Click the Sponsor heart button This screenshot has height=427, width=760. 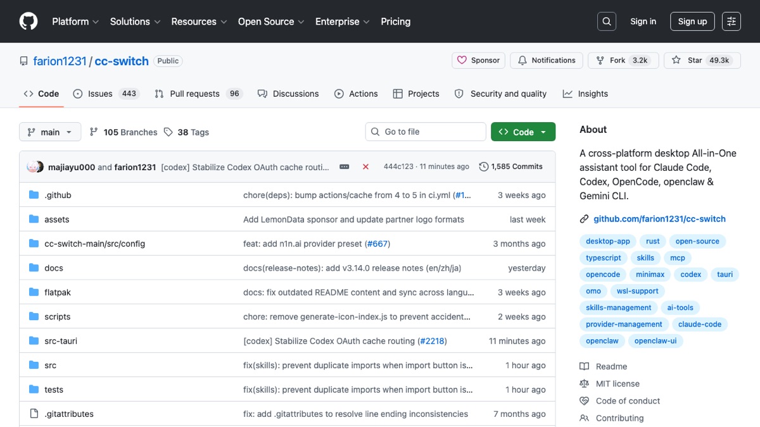coord(478,61)
